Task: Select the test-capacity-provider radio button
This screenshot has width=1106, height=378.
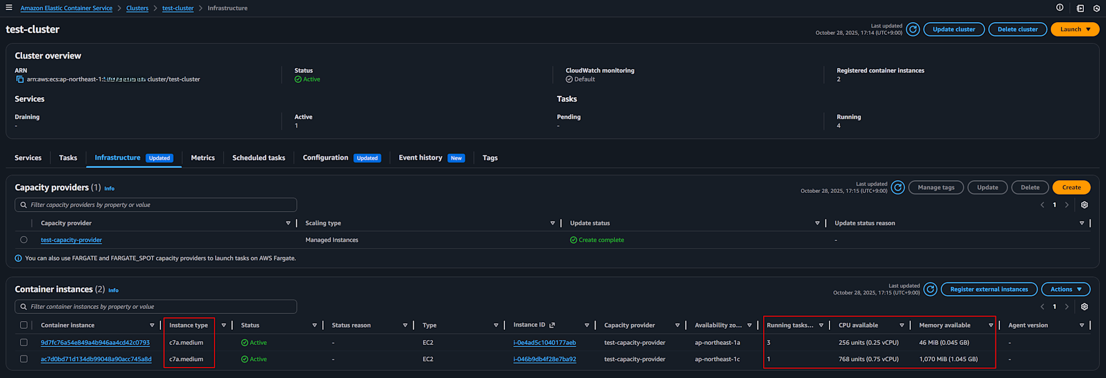Action: (x=23, y=240)
